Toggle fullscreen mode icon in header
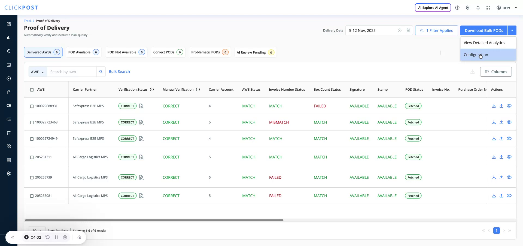523x246 pixels. click(488, 8)
